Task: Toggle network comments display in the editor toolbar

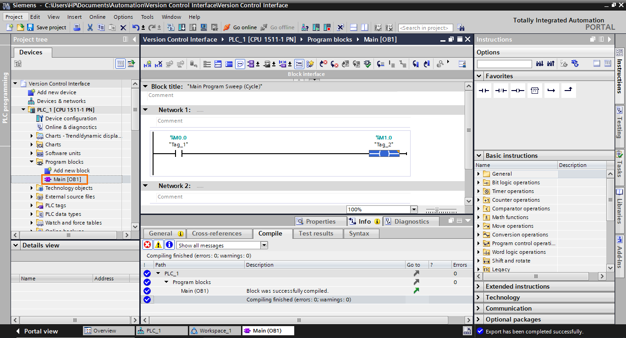Action: click(x=240, y=64)
